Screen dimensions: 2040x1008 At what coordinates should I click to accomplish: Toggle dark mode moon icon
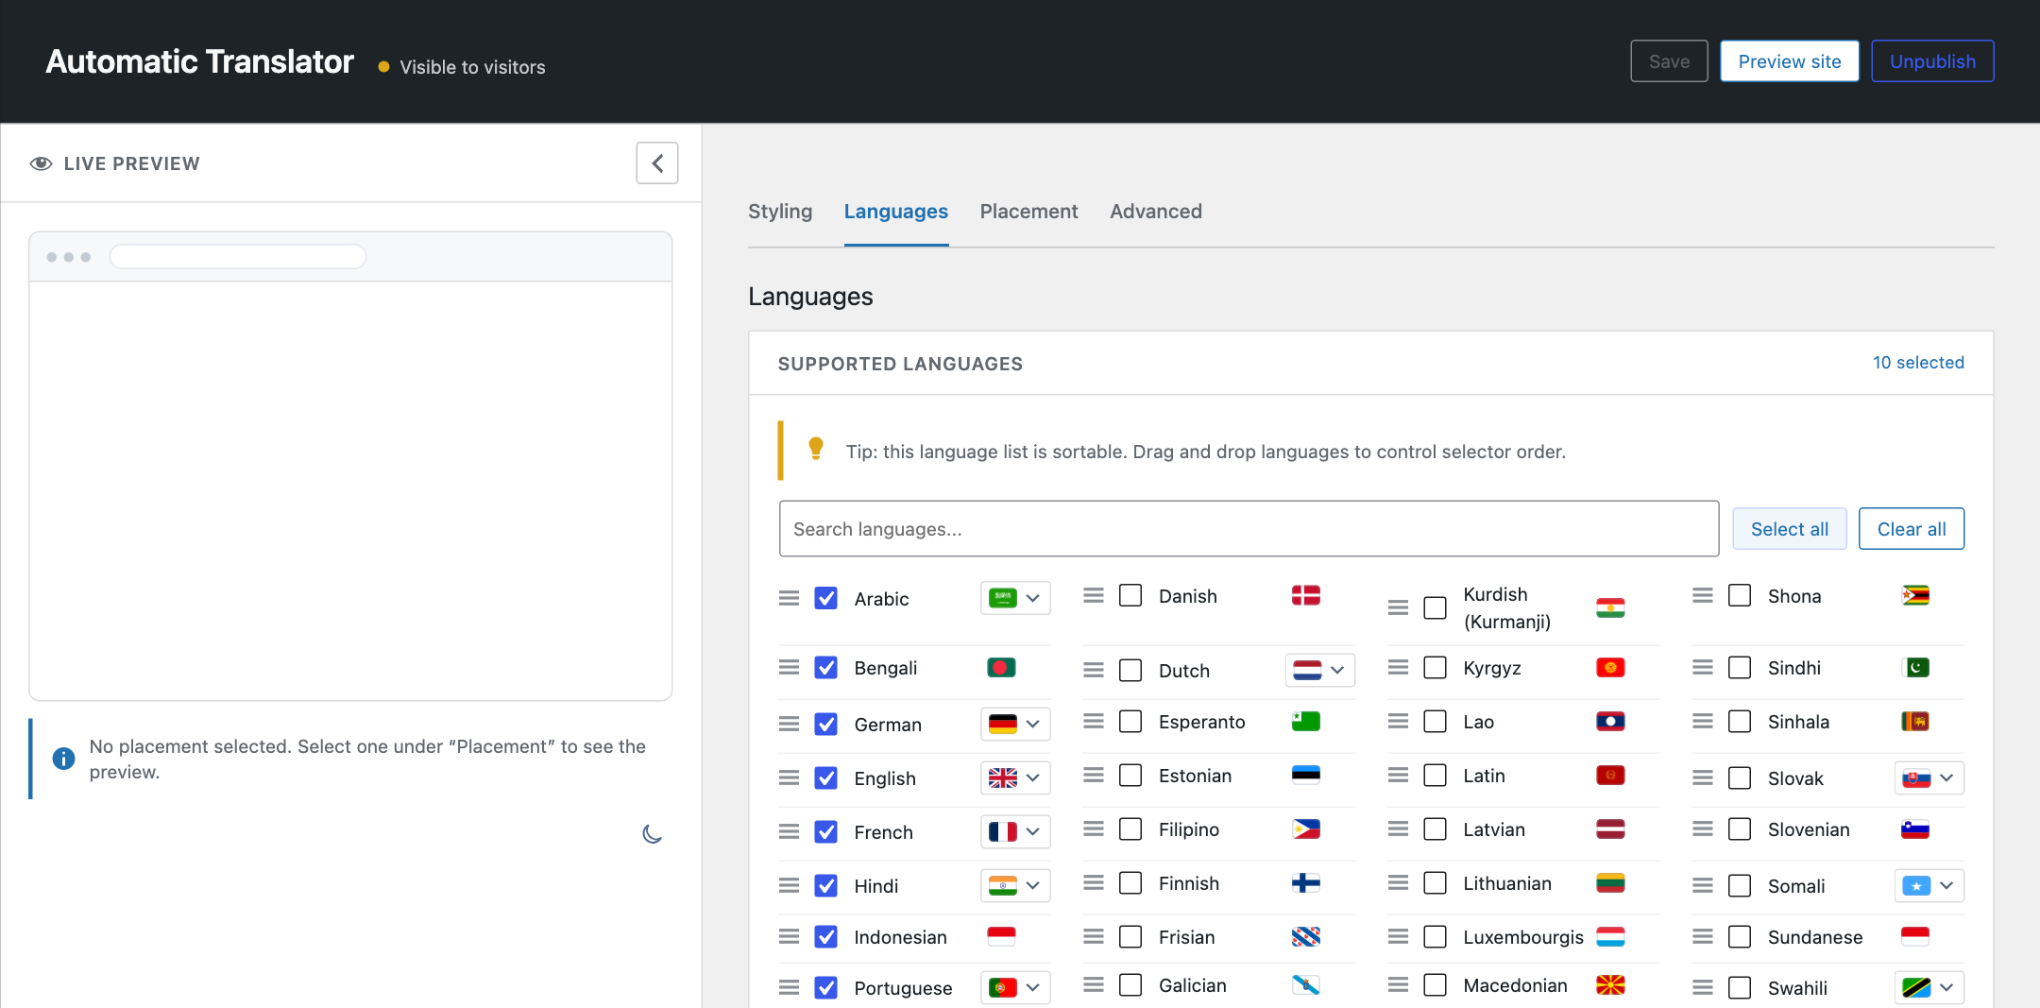(652, 834)
